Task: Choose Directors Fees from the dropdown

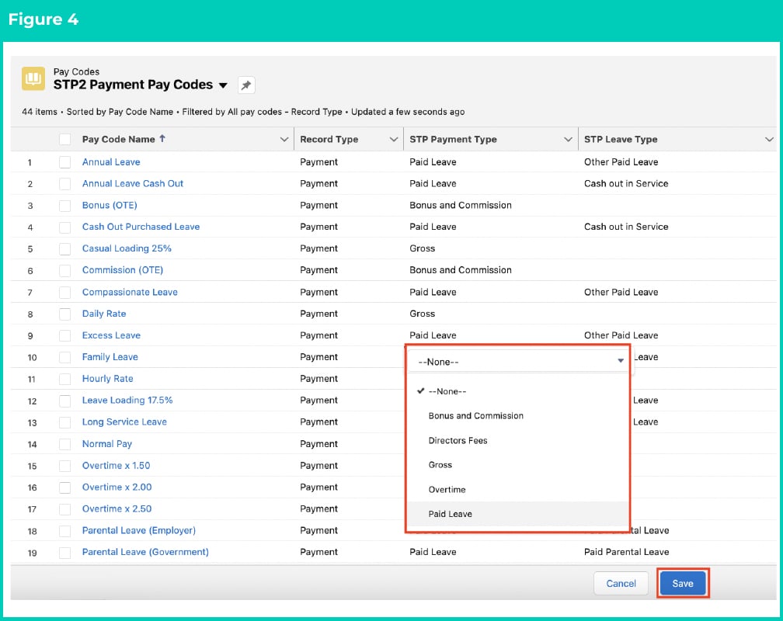Action: (518, 440)
